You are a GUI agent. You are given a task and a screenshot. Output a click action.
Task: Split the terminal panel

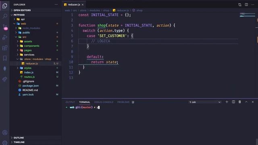pos(233,102)
